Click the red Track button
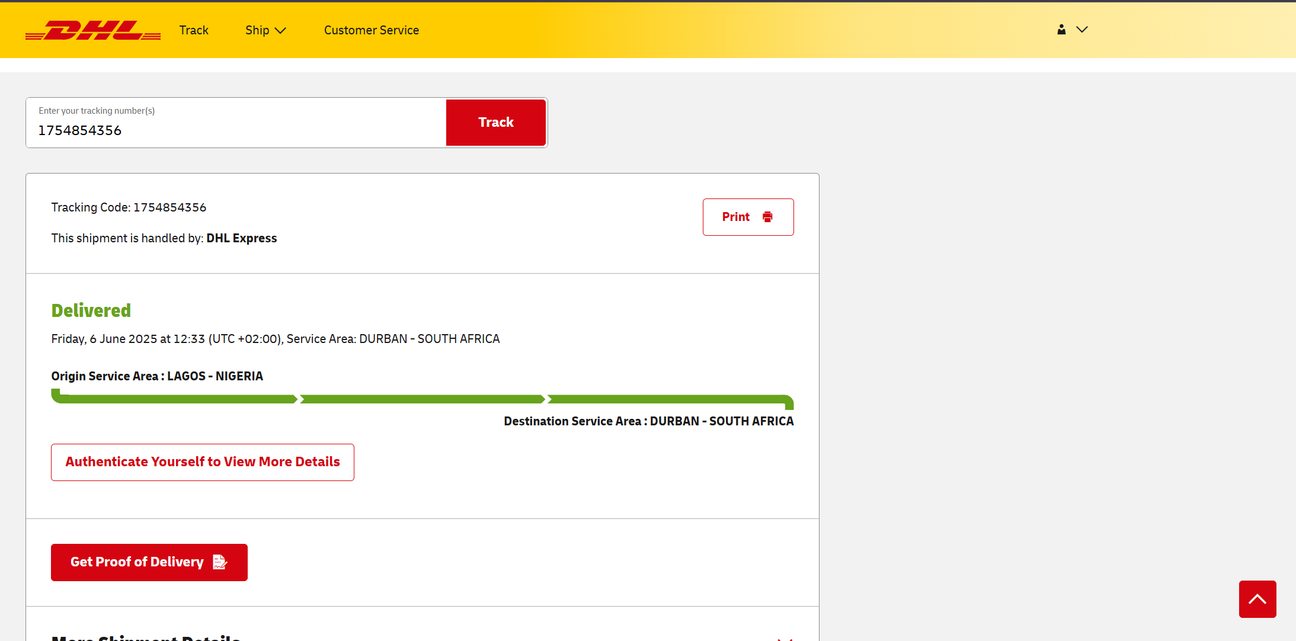The width and height of the screenshot is (1296, 641). 496,123
